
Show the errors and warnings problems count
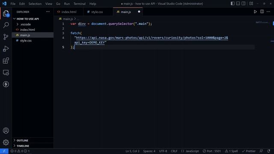(20, 151)
